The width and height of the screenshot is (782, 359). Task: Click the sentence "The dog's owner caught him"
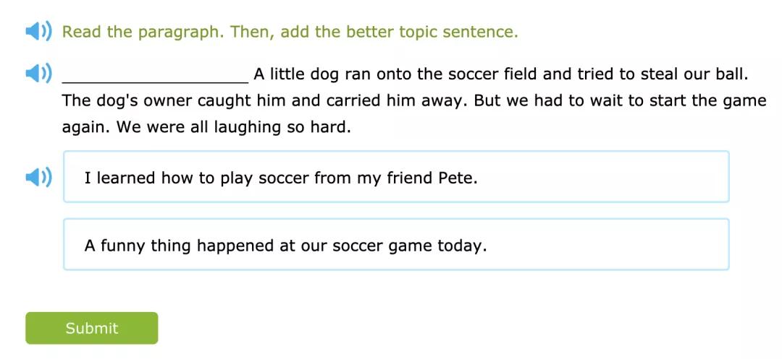(265, 100)
